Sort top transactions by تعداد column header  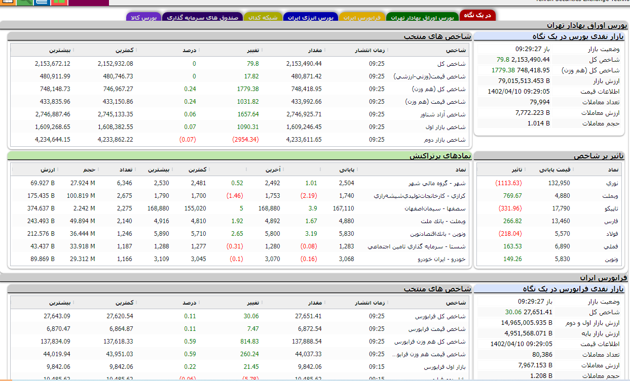[126, 170]
